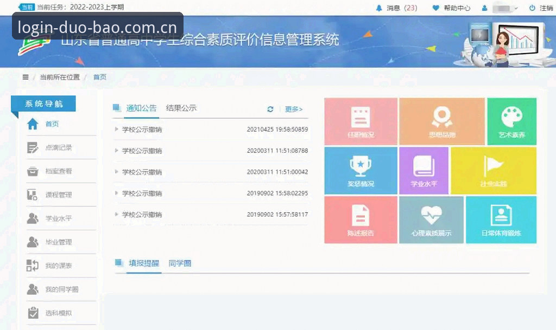Viewport: 556px width, 330px height.
Task: Click 首页 in the breadcrumb
Action: (x=100, y=77)
